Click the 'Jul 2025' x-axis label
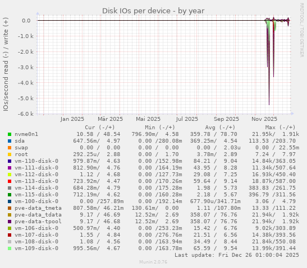 click(187, 119)
